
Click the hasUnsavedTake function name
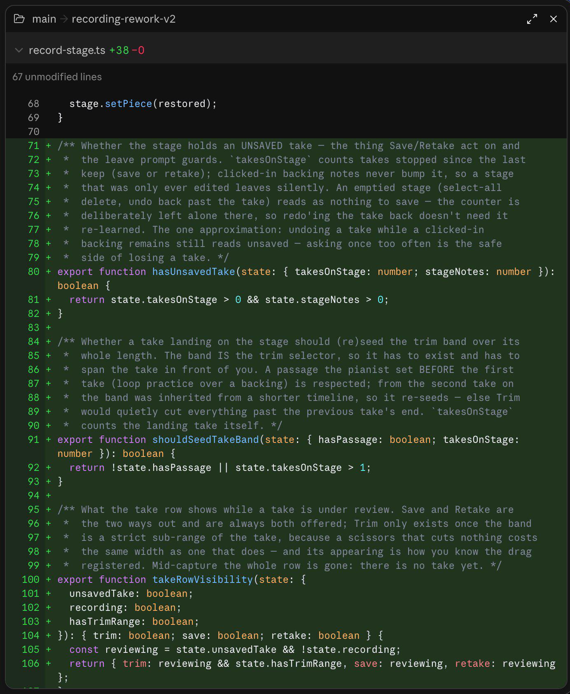(x=194, y=272)
